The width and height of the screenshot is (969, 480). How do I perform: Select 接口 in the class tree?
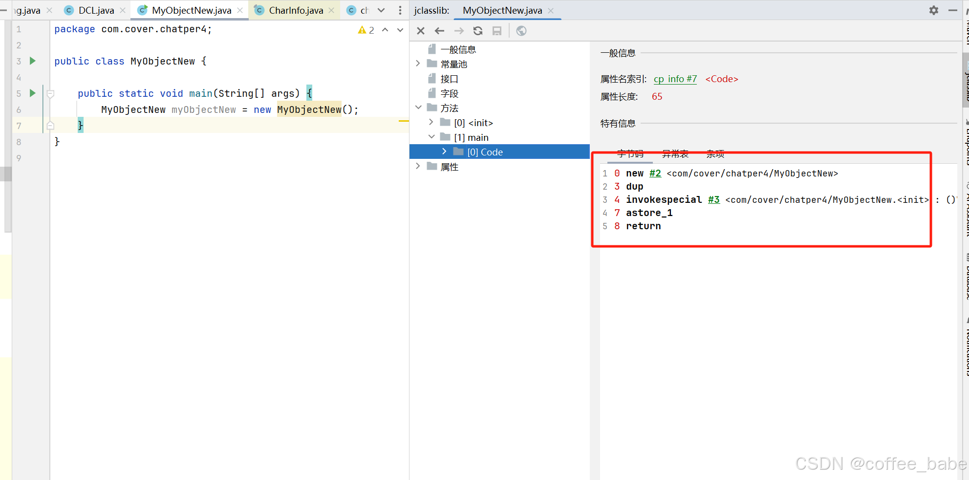(x=449, y=79)
